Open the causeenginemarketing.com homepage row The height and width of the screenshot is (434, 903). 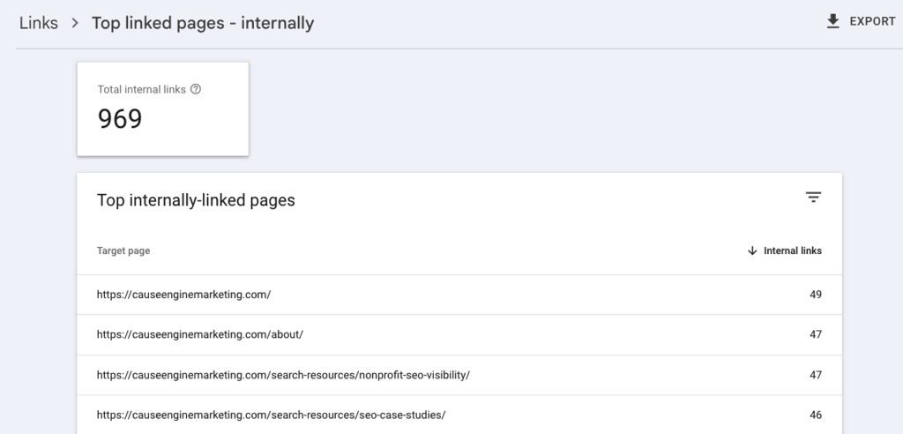point(183,295)
